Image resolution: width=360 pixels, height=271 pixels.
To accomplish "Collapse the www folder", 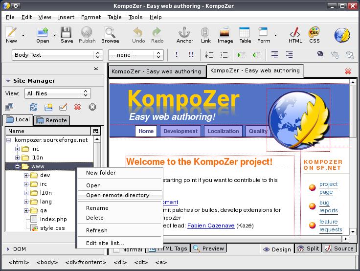I will [x=17, y=166].
